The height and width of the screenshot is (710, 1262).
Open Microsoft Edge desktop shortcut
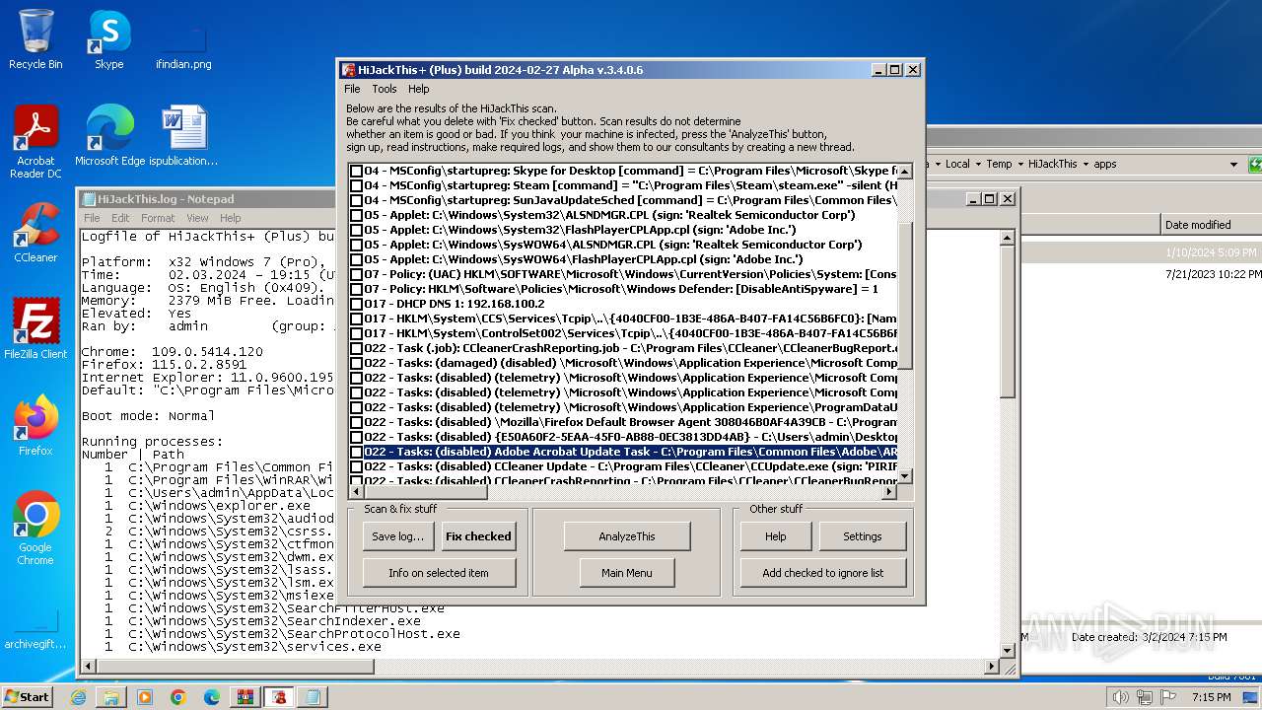click(109, 135)
